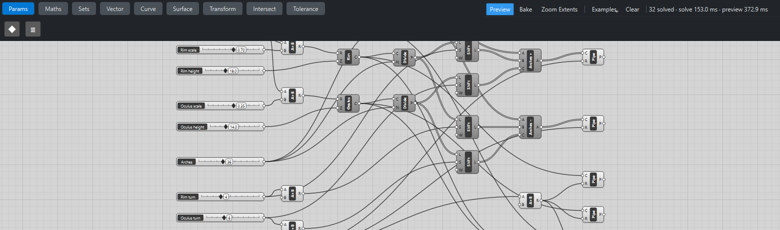
Task: Click the Arches slider handle
Action: tap(223, 162)
